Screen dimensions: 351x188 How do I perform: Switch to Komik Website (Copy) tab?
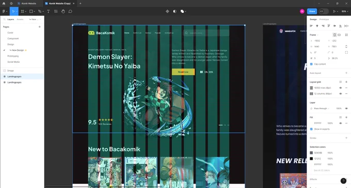pyautogui.click(x=60, y=4)
